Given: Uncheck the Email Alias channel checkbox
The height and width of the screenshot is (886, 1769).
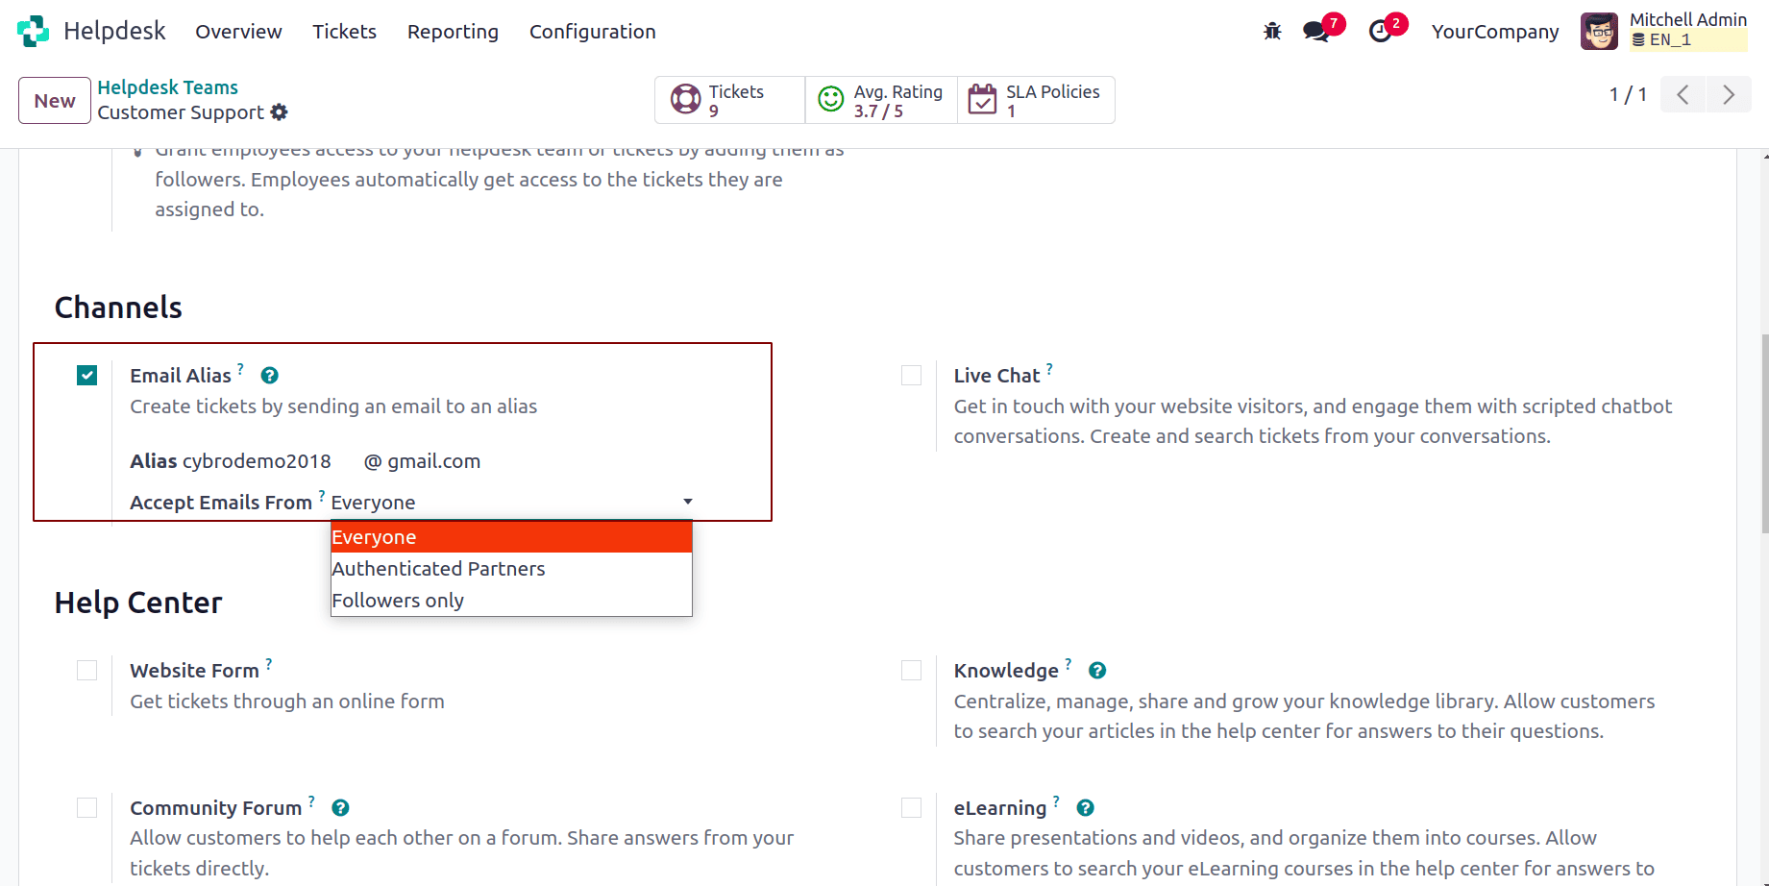Looking at the screenshot, I should click(x=86, y=375).
